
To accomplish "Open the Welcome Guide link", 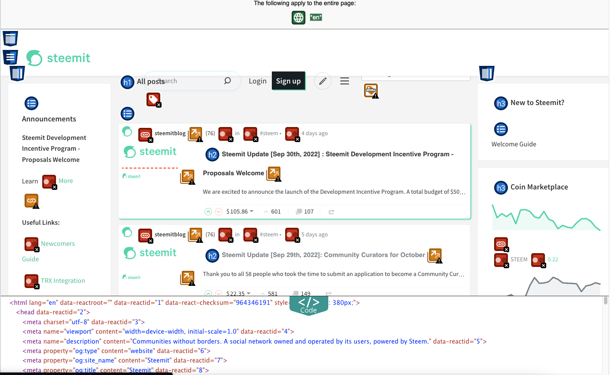I will pos(514,144).
